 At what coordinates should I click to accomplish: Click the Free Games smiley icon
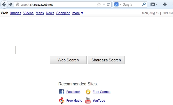pos(88,92)
